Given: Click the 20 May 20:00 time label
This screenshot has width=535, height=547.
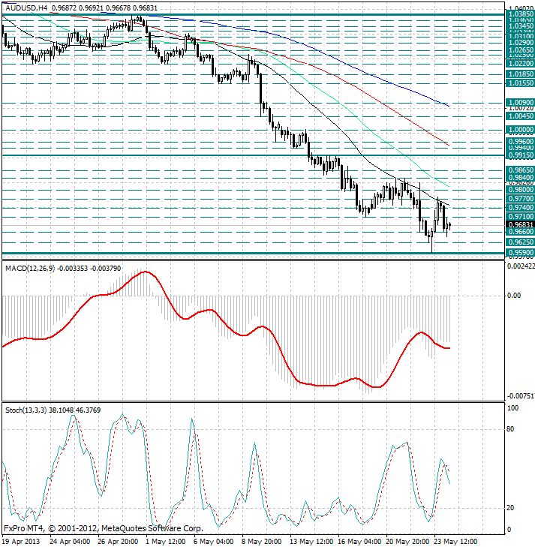Looking at the screenshot, I should point(407,542).
